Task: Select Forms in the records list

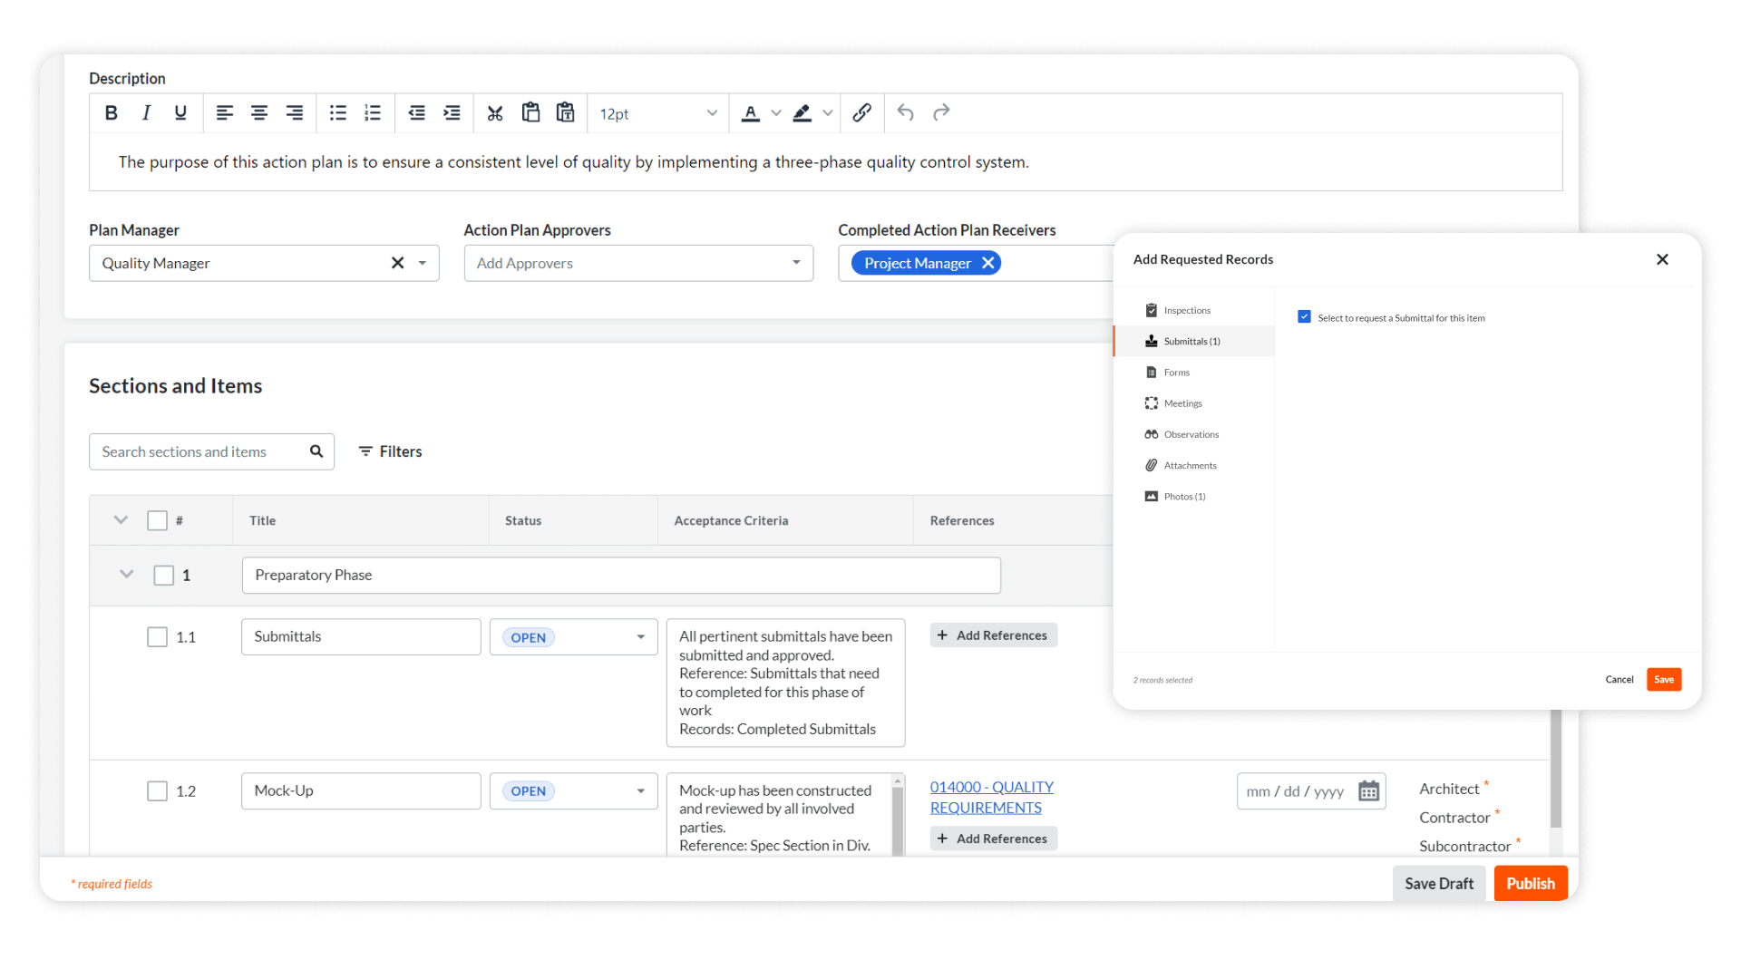Action: [1193, 373]
